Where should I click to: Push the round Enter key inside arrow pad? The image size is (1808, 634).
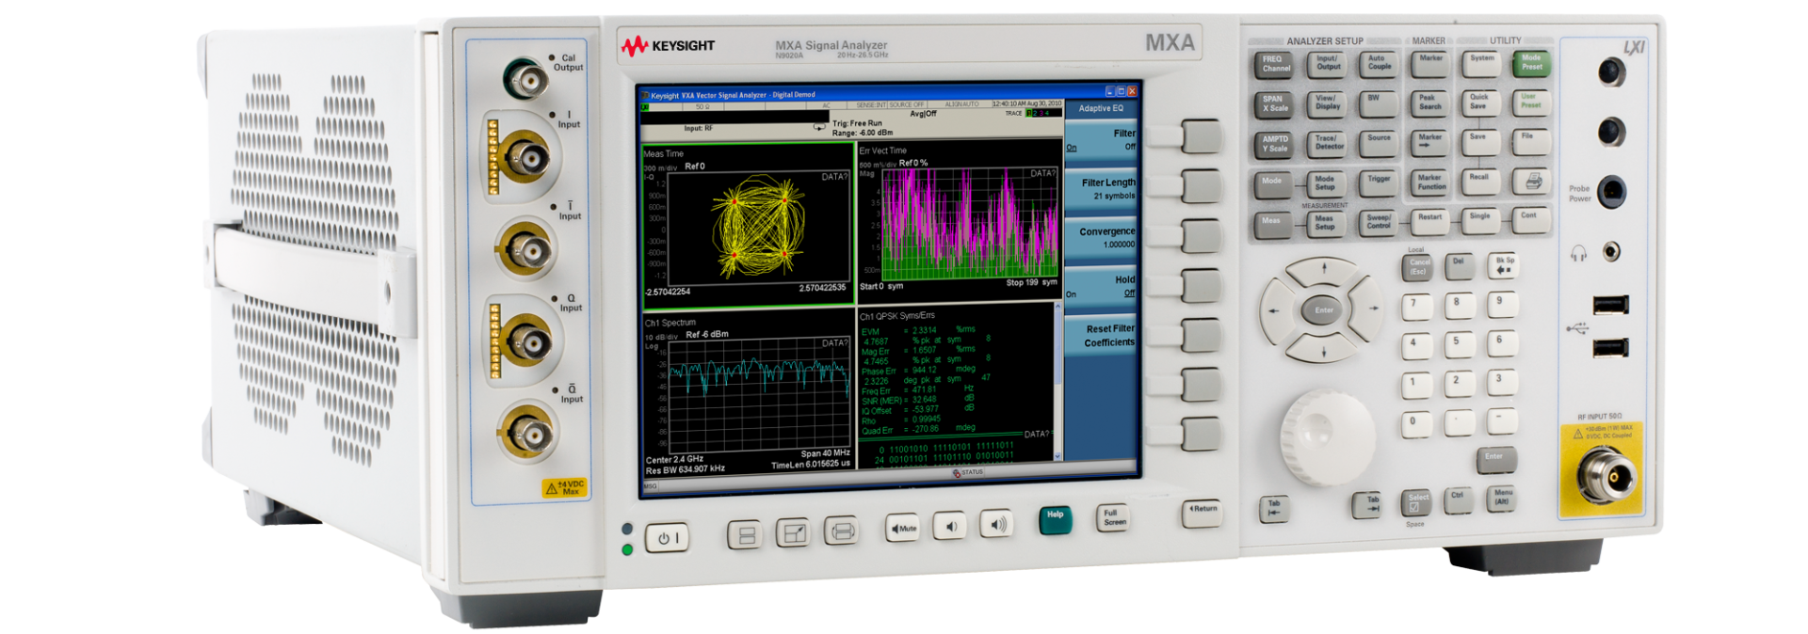point(1324,309)
